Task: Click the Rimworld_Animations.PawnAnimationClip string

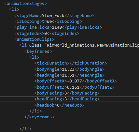Action: pyautogui.click(x=93, y=45)
